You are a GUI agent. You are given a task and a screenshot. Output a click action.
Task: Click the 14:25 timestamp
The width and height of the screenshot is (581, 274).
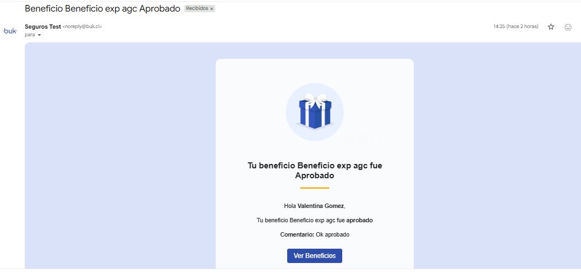[x=516, y=26]
